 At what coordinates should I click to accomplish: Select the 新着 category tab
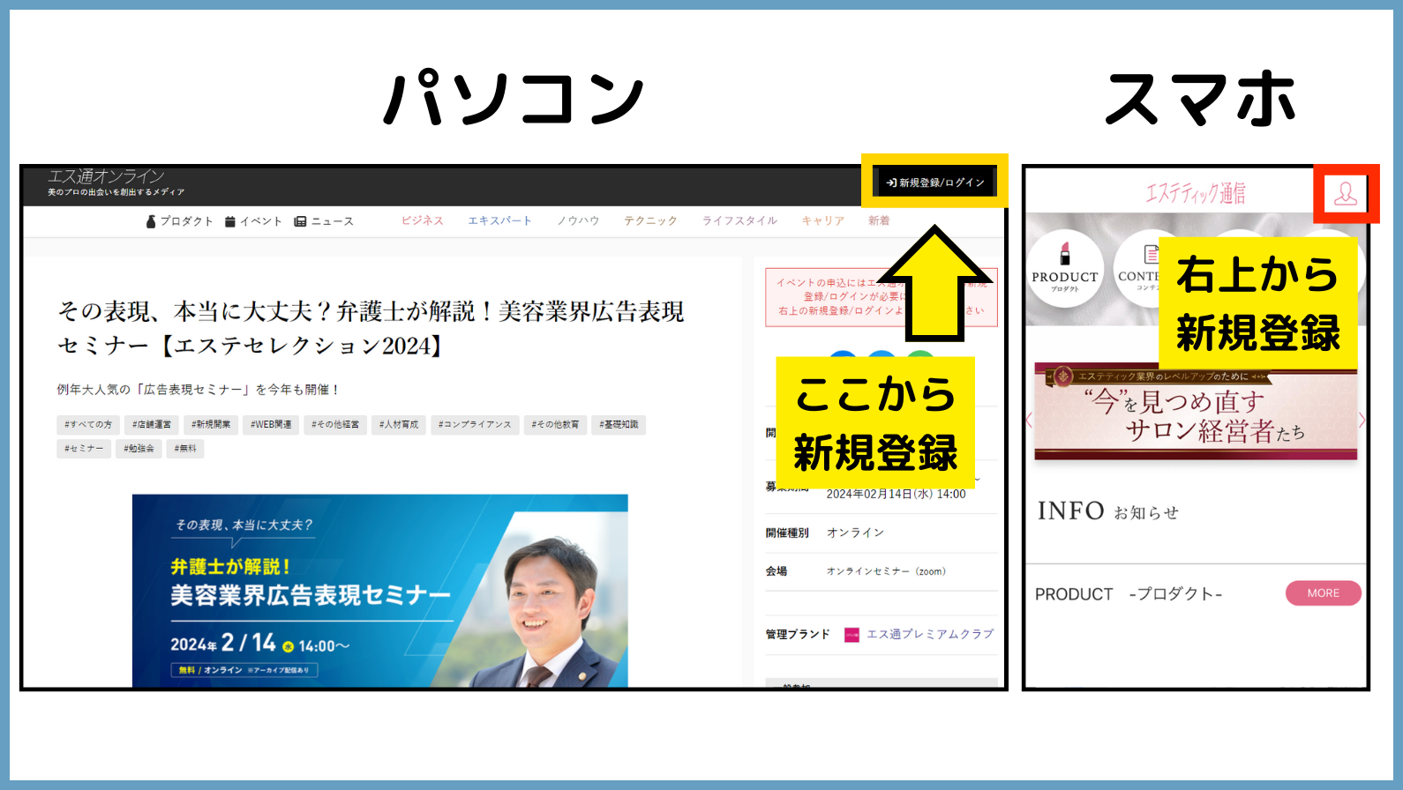pyautogui.click(x=879, y=220)
